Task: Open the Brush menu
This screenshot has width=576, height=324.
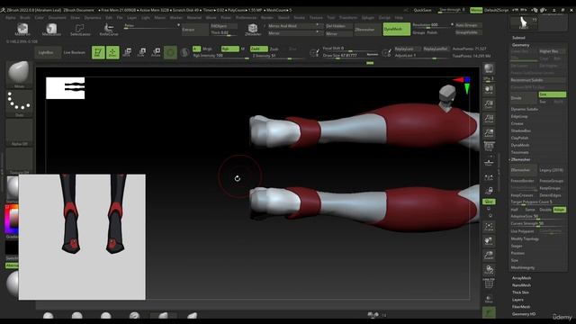Action: click(25, 18)
